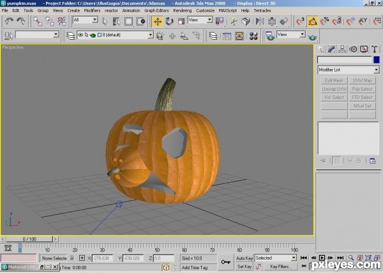Open Select by Name dialog icon
The width and height of the screenshot is (383, 273).
pyautogui.click(x=117, y=22)
